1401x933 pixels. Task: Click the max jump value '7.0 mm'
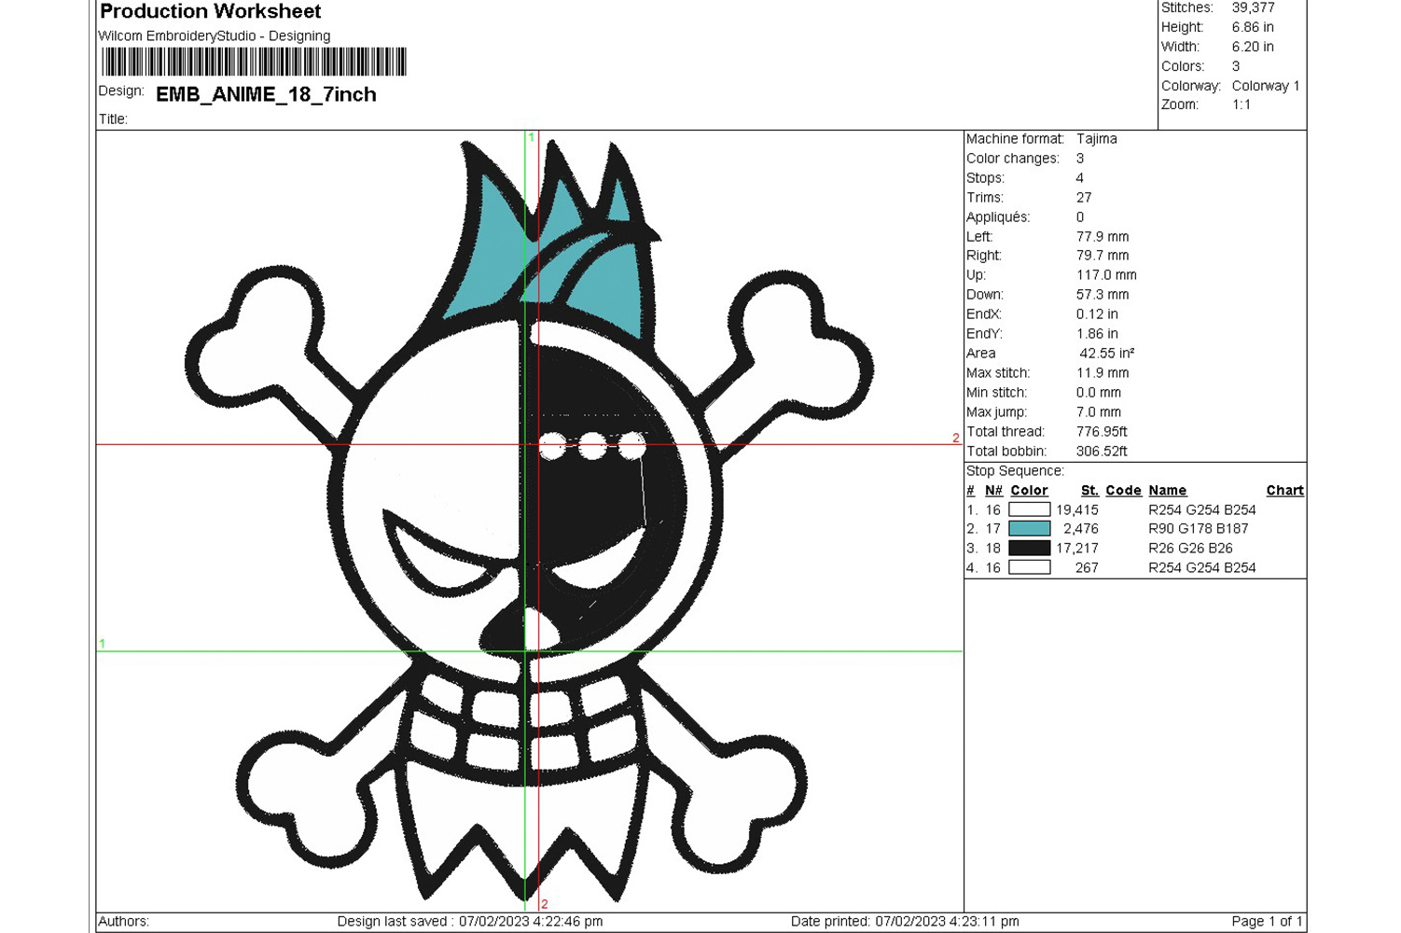tap(1099, 412)
